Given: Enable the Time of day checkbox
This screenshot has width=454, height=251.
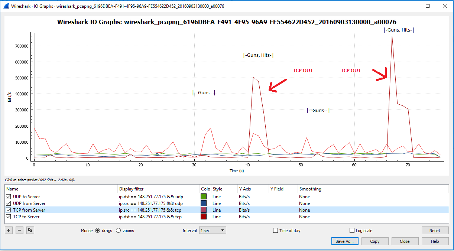Looking at the screenshot, I should [x=275, y=231].
